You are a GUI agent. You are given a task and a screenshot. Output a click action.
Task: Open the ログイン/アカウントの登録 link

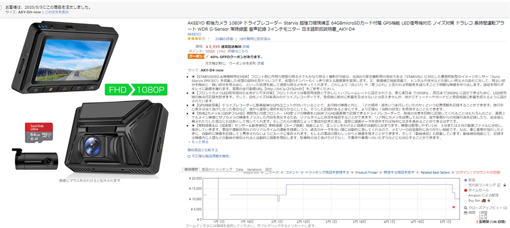tap(478, 172)
